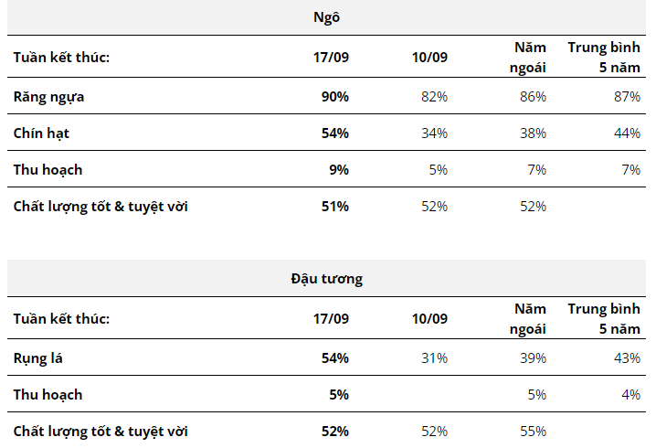Select the 55% Năm ngoái quality for Đậu tương
This screenshot has height=448, width=656.
point(533,431)
